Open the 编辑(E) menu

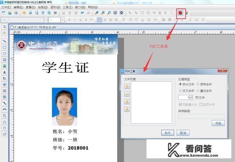pyautogui.click(x=18, y=7)
